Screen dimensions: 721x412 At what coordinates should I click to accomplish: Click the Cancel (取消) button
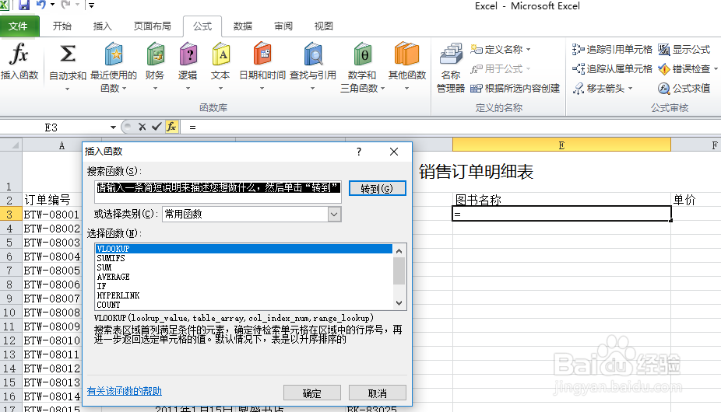[x=378, y=393]
